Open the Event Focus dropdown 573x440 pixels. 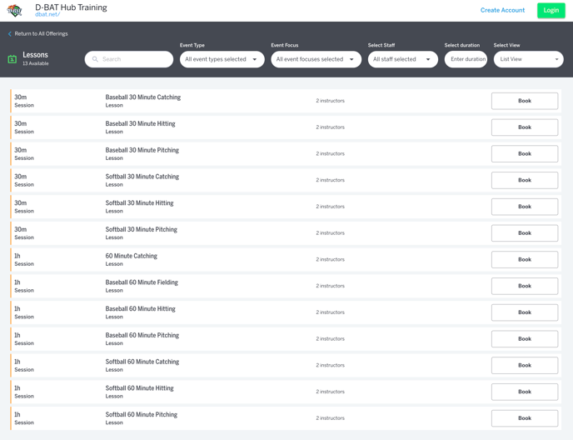coord(316,59)
